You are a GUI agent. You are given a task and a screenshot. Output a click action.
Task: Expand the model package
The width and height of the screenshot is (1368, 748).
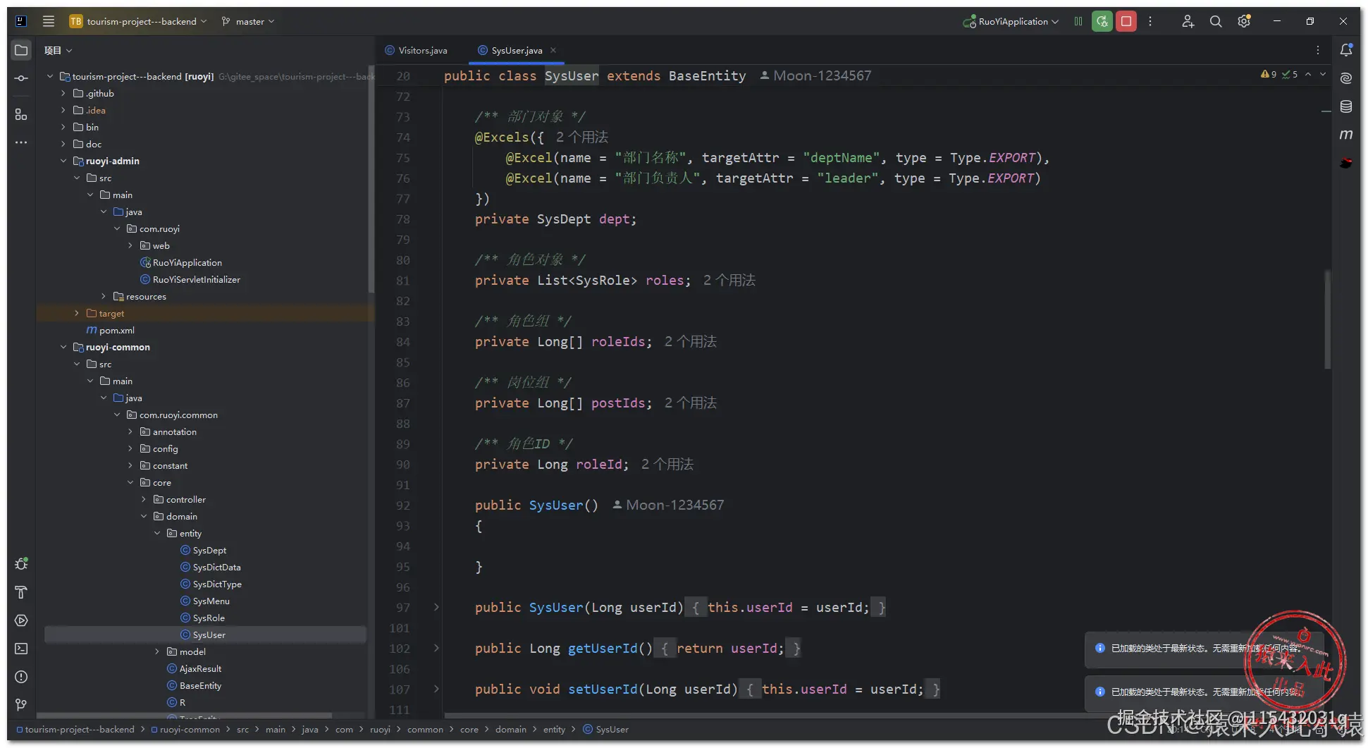click(x=157, y=651)
